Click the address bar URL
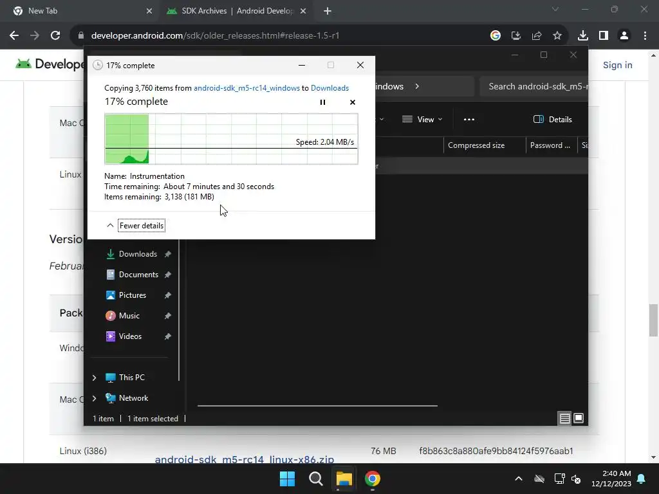Image resolution: width=659 pixels, height=494 pixels. coord(215,36)
